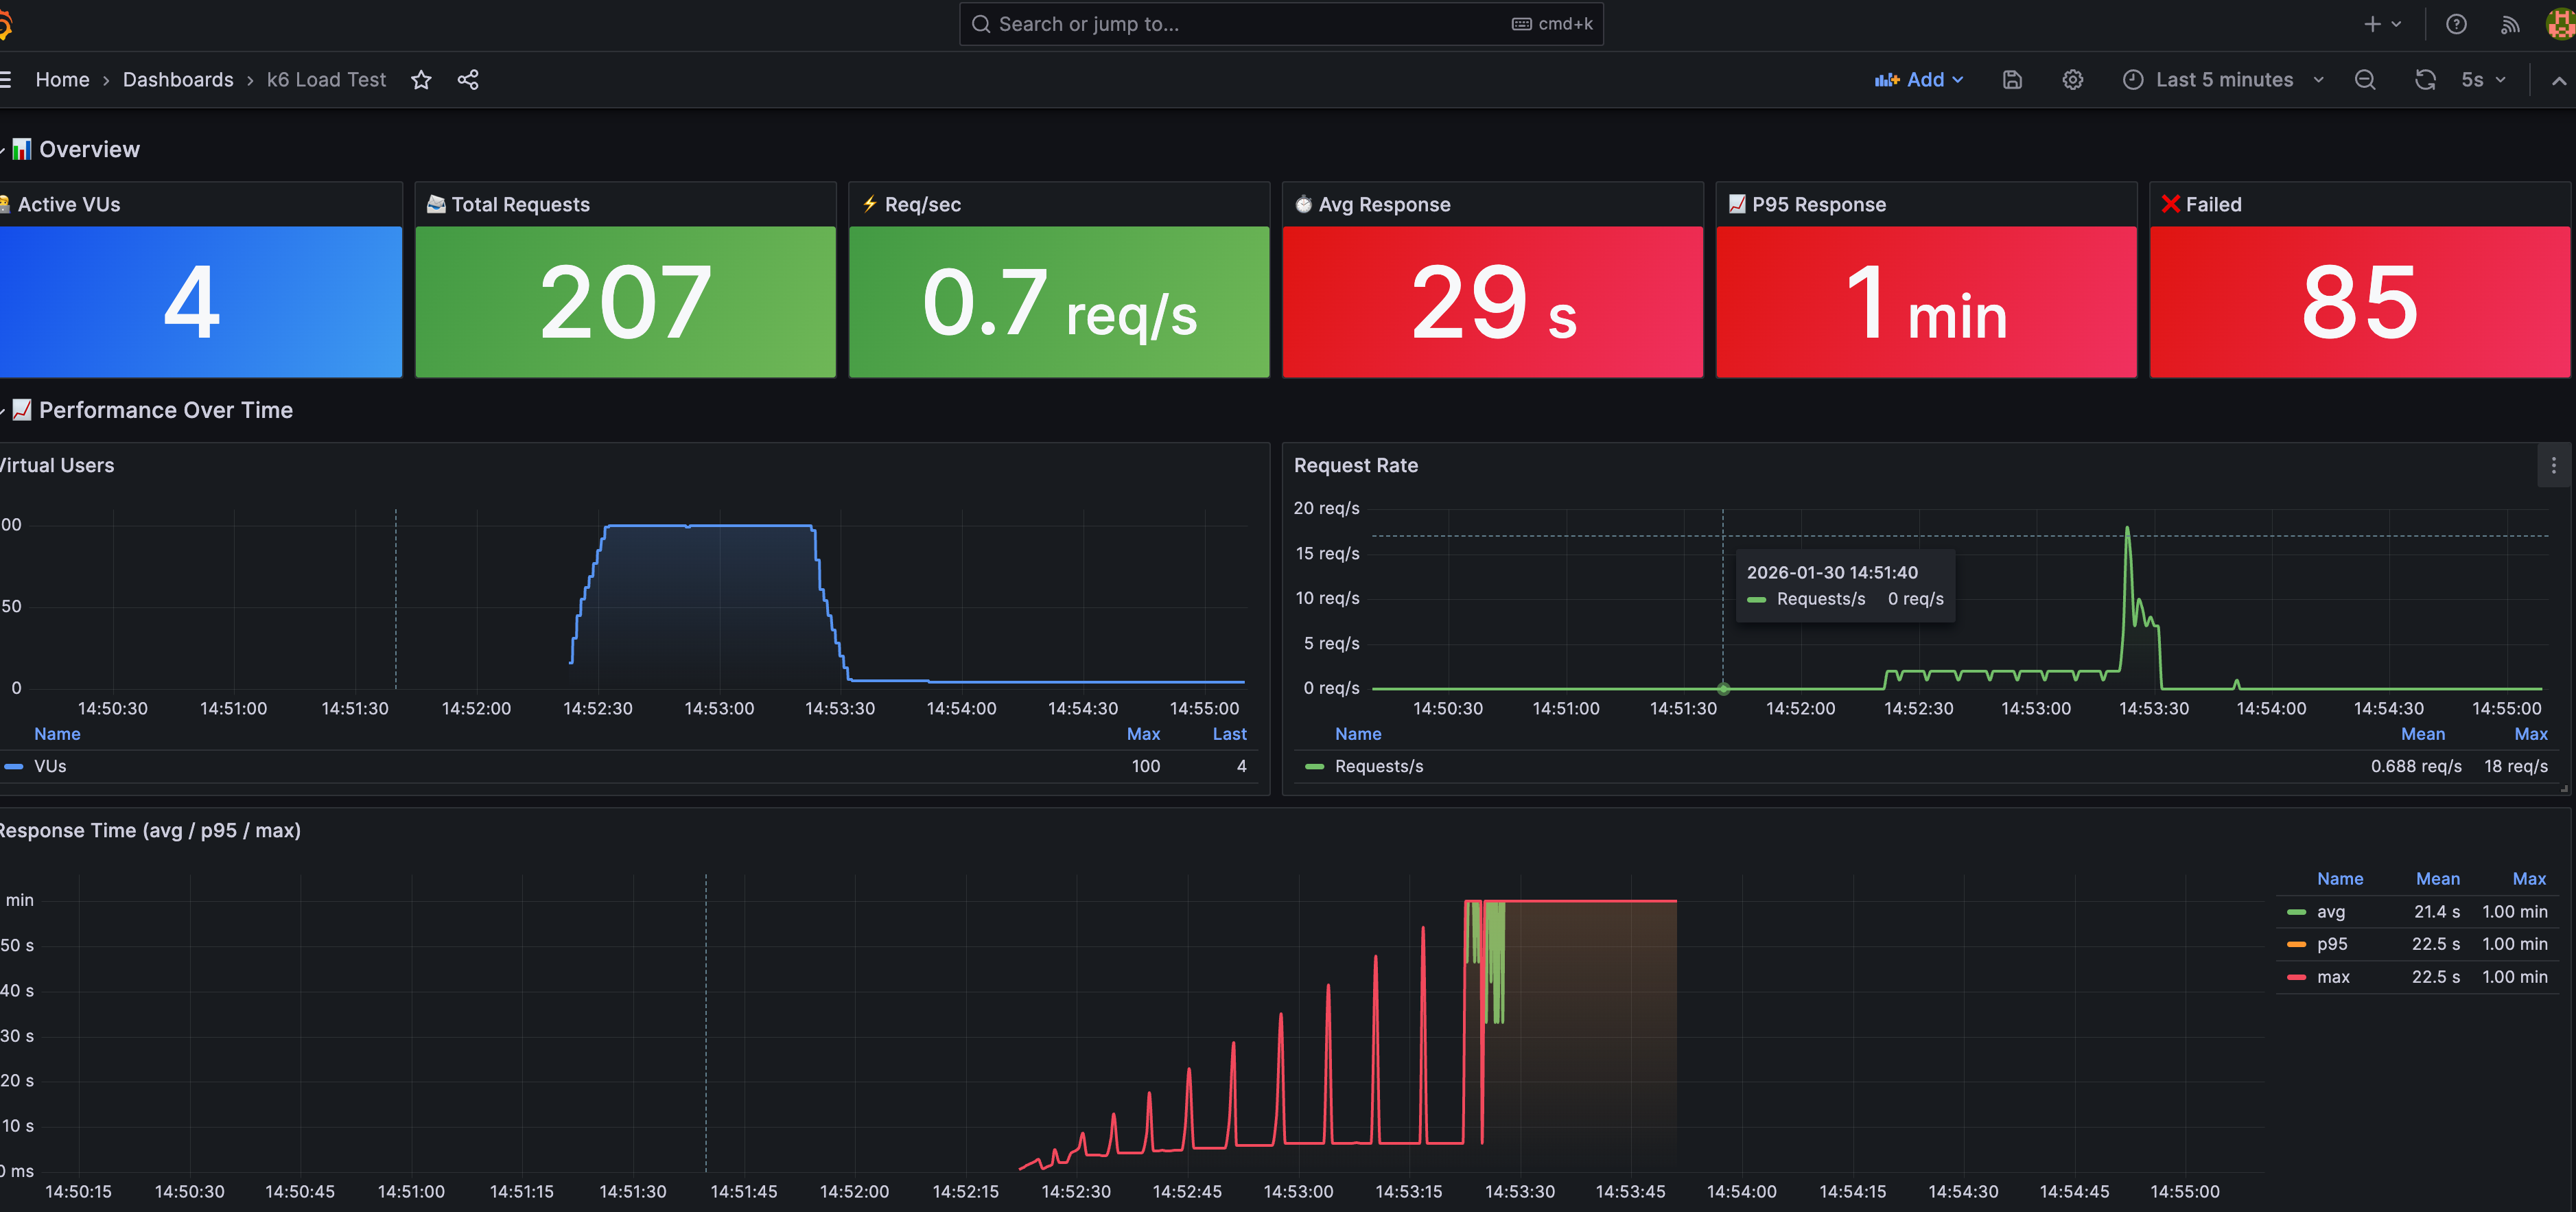Click the zoom out time range icon
This screenshot has width=2576, height=1212.
(2364, 80)
